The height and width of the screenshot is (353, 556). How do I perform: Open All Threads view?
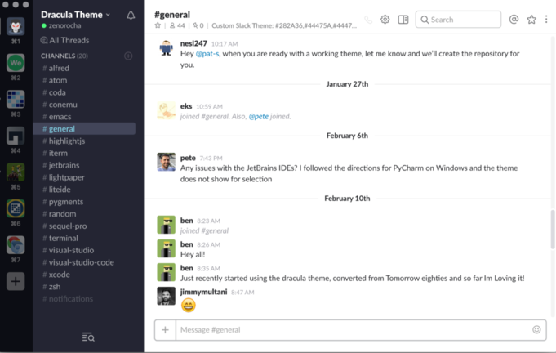click(69, 39)
